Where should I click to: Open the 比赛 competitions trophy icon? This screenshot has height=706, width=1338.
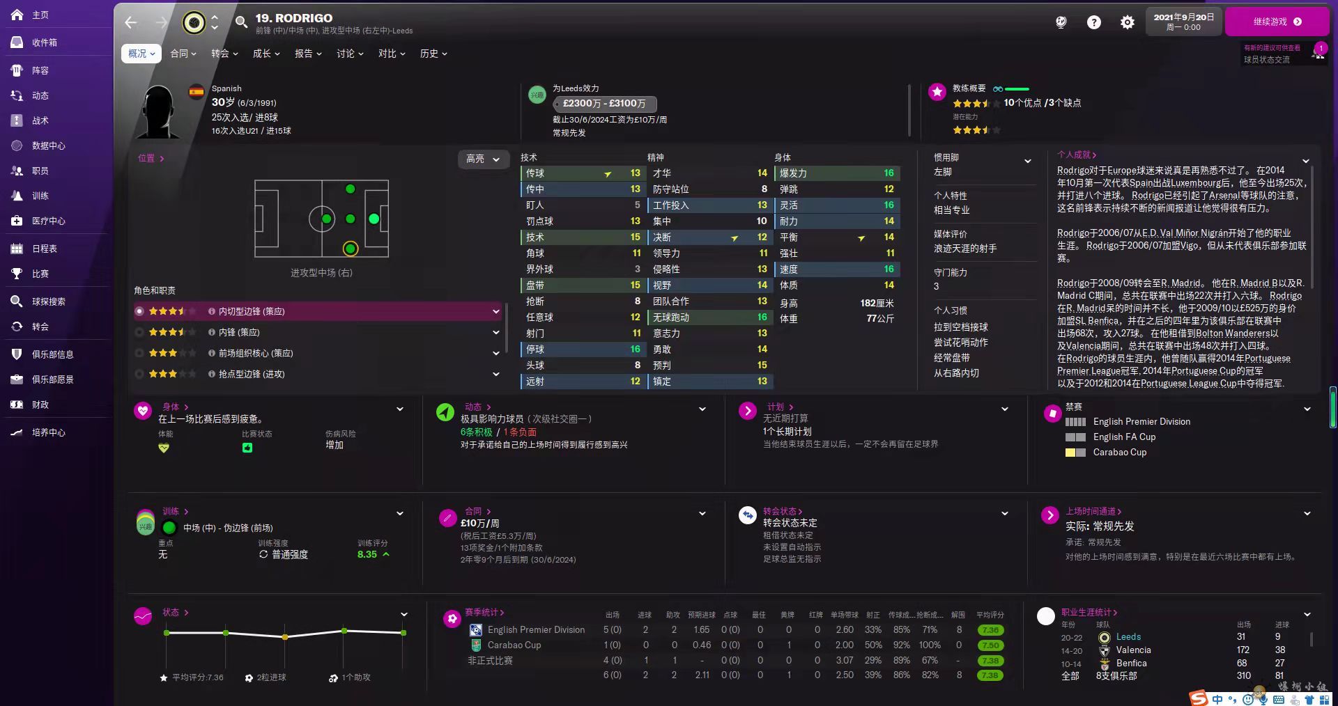[17, 274]
